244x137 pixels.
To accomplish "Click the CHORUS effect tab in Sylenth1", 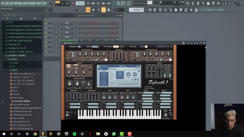I will [104, 77].
